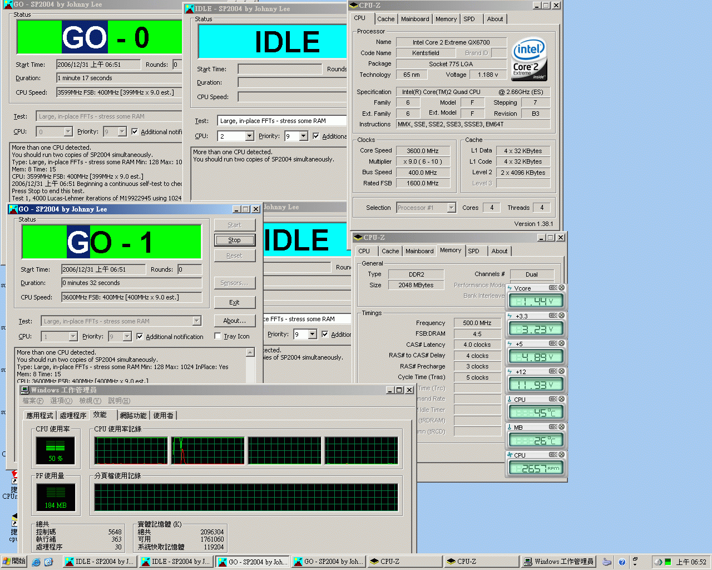The image size is (712, 570).
Task: Open the 處理程序 tab in Task Manager
Action: coord(73,416)
